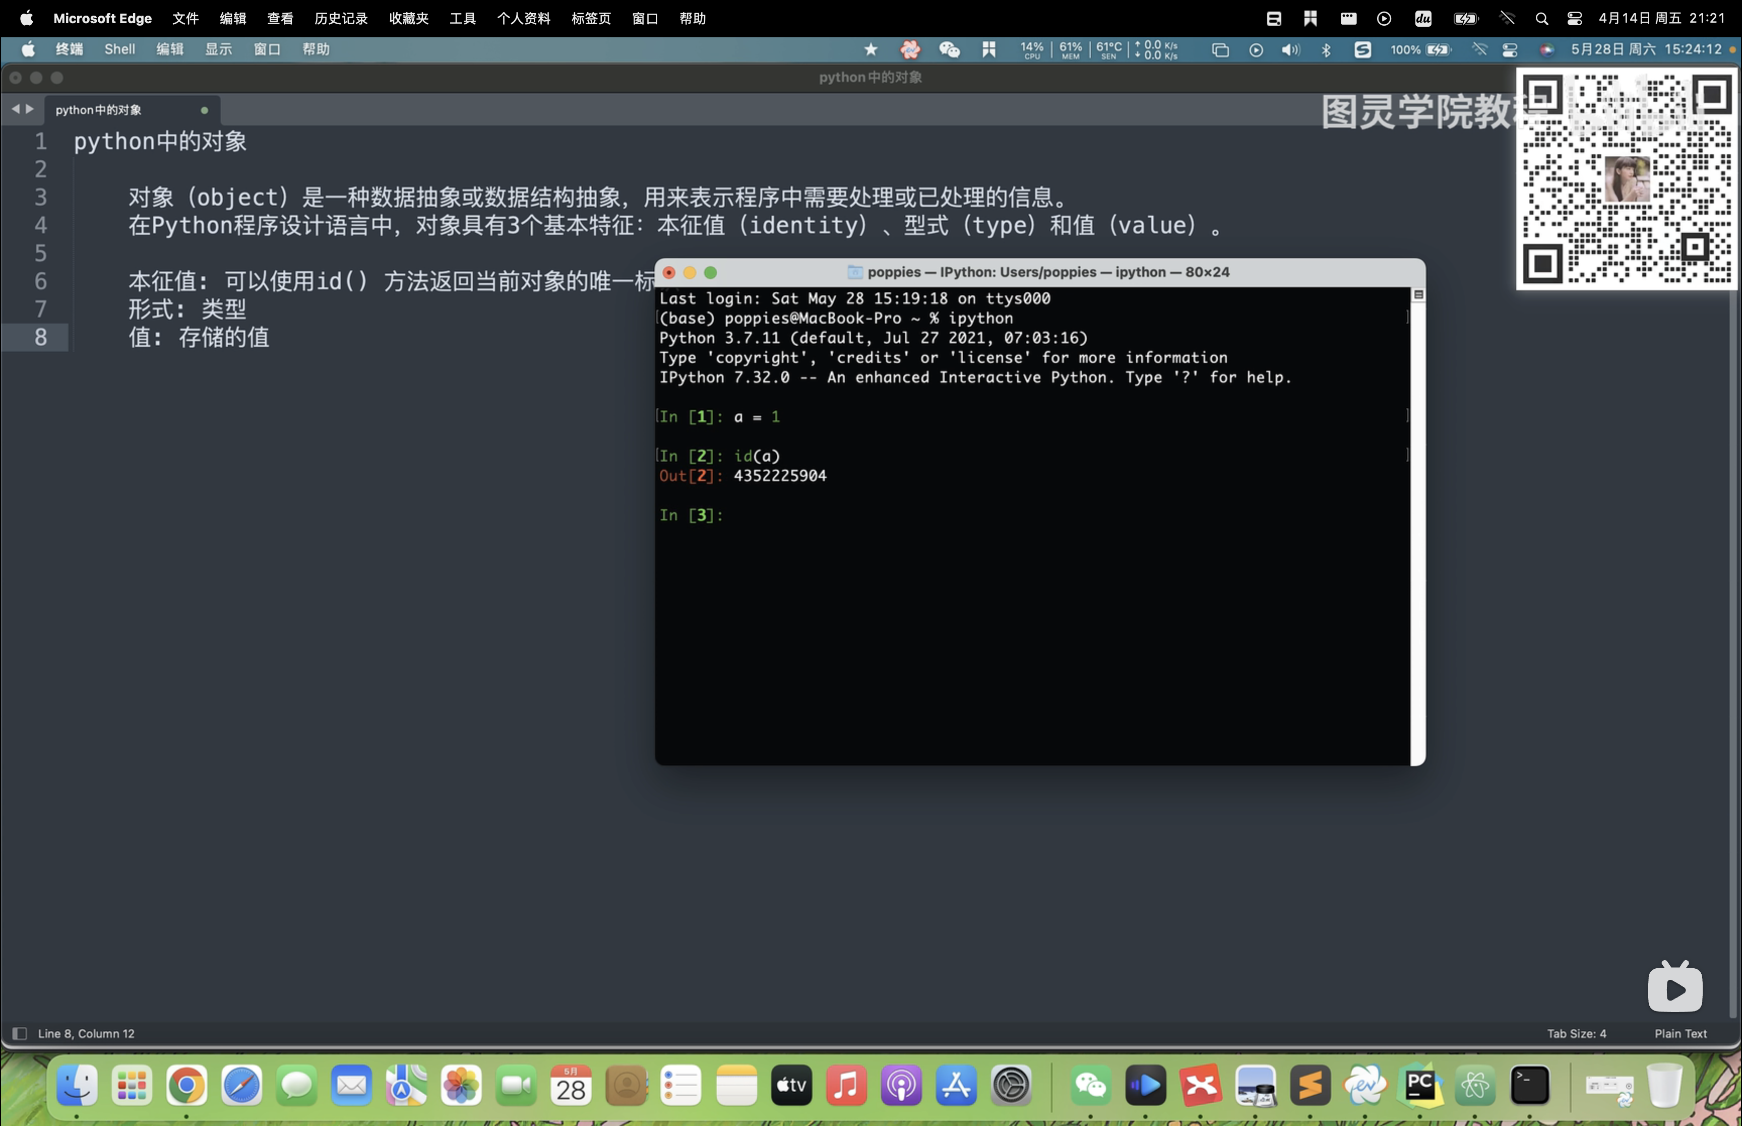Open App Store in the Dock
The image size is (1742, 1126).
[956, 1085]
